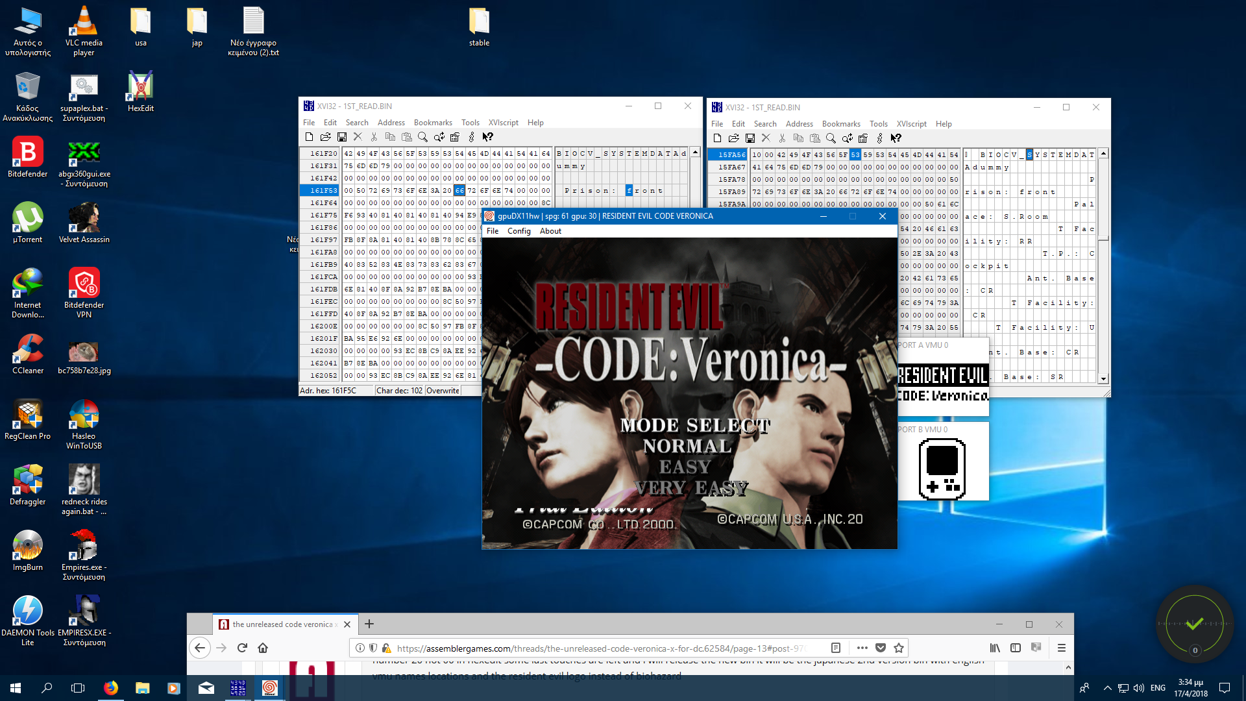1246x701 pixels.
Task: Select µTorrent desktop icon
Action: pos(27,223)
